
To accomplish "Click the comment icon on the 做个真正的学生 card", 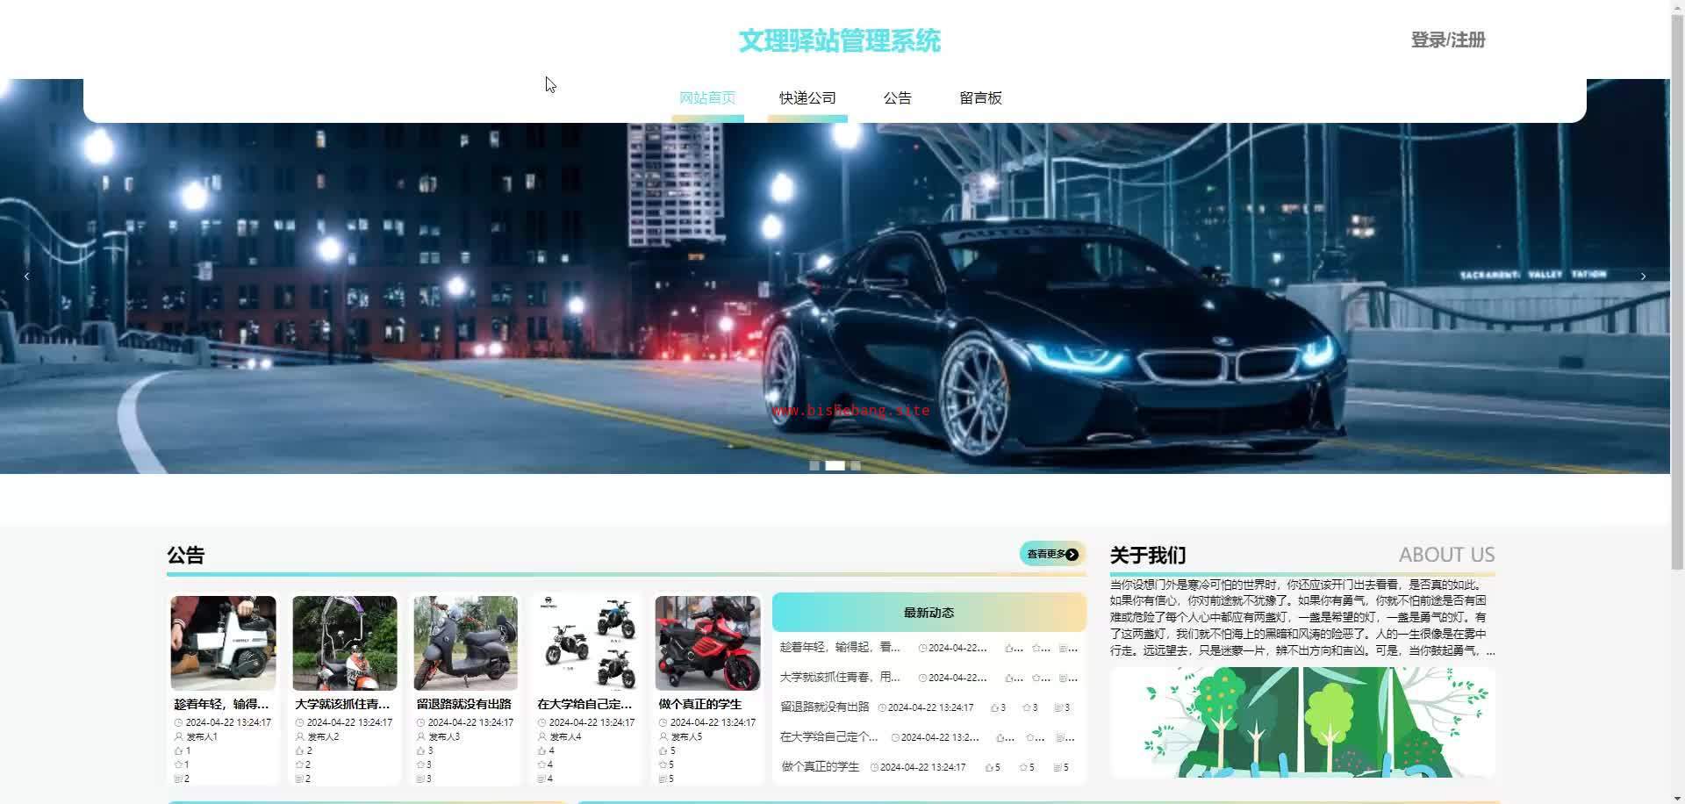I will pyautogui.click(x=663, y=779).
